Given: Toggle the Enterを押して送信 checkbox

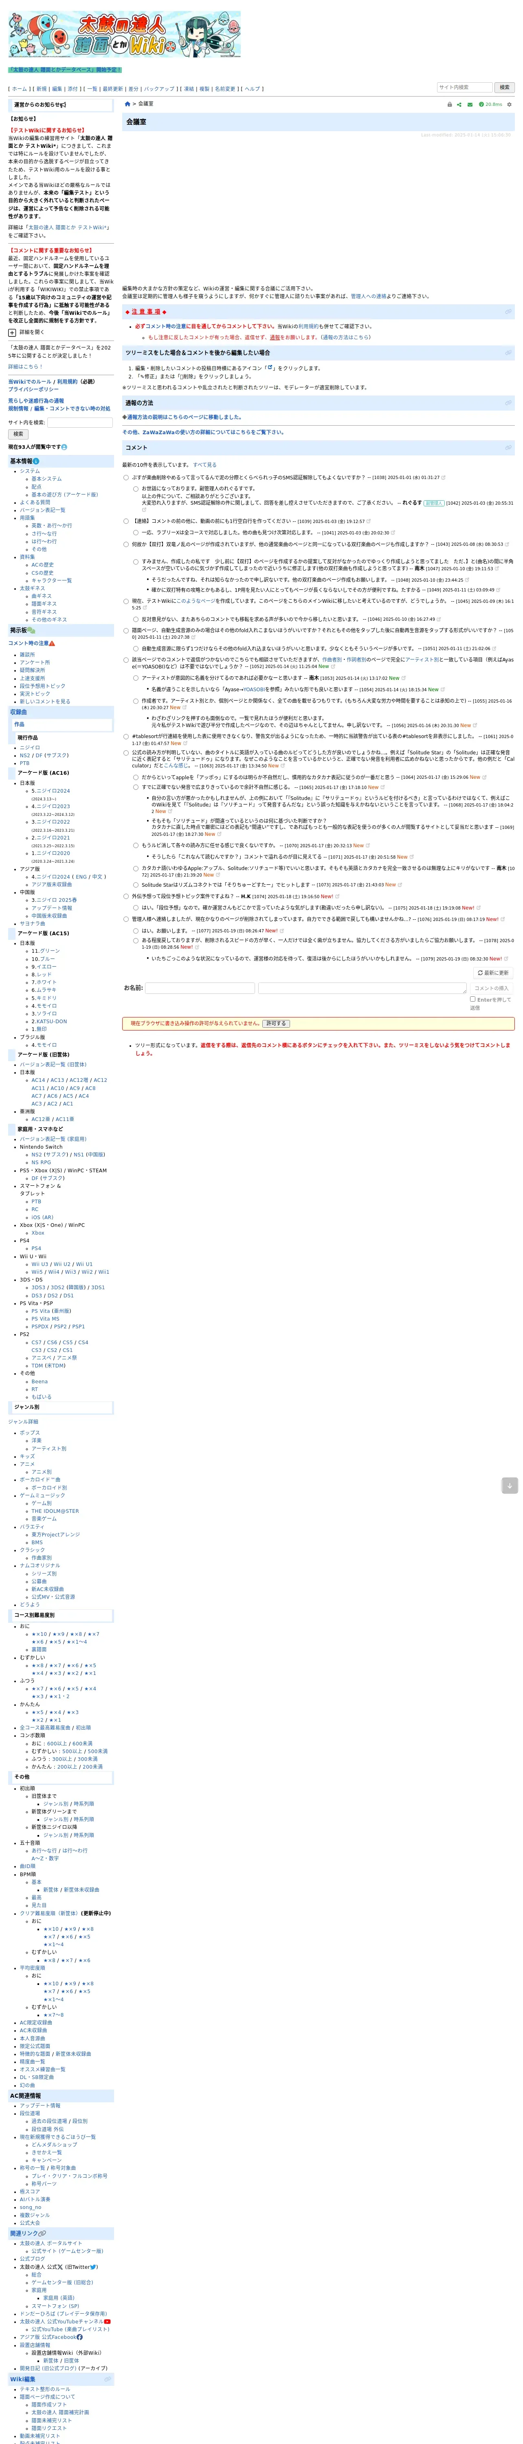Looking at the screenshot, I should pyautogui.click(x=472, y=999).
